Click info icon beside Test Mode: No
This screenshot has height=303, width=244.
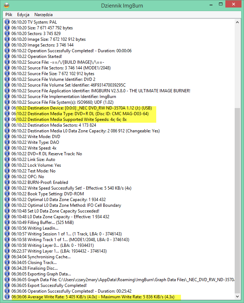pos(7,171)
